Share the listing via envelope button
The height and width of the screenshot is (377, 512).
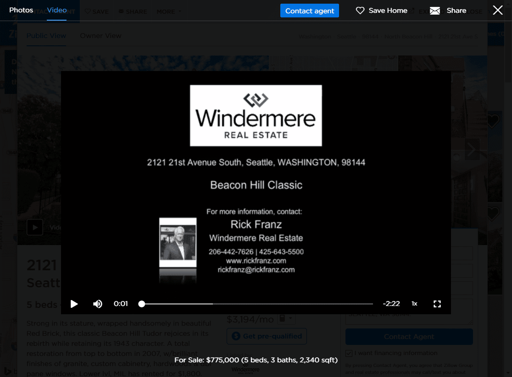point(448,11)
